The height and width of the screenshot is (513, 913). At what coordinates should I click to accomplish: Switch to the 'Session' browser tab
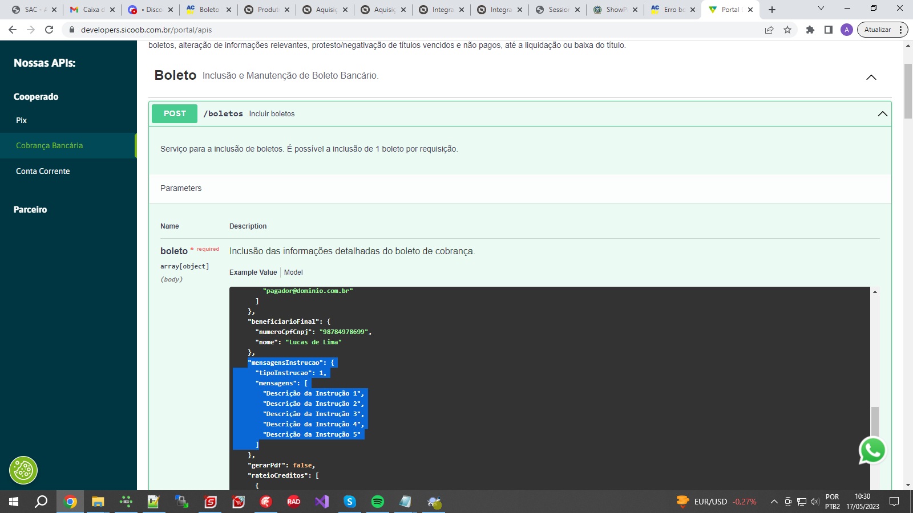(x=557, y=10)
